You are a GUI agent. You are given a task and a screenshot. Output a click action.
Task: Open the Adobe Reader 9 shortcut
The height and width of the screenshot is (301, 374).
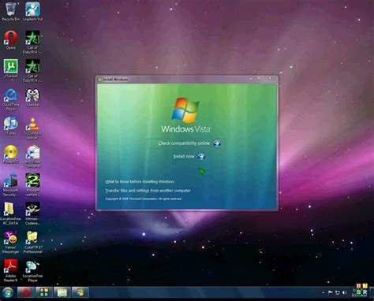(10, 270)
